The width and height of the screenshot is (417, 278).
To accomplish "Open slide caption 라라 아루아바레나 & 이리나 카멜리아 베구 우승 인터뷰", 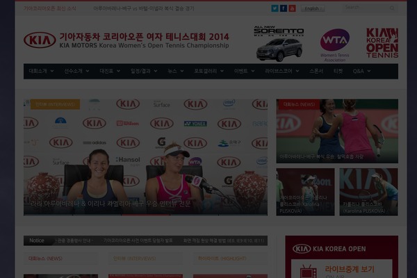I will (111, 204).
